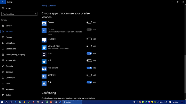
Task: Click the Find a setting search box
Action: click(19, 14)
